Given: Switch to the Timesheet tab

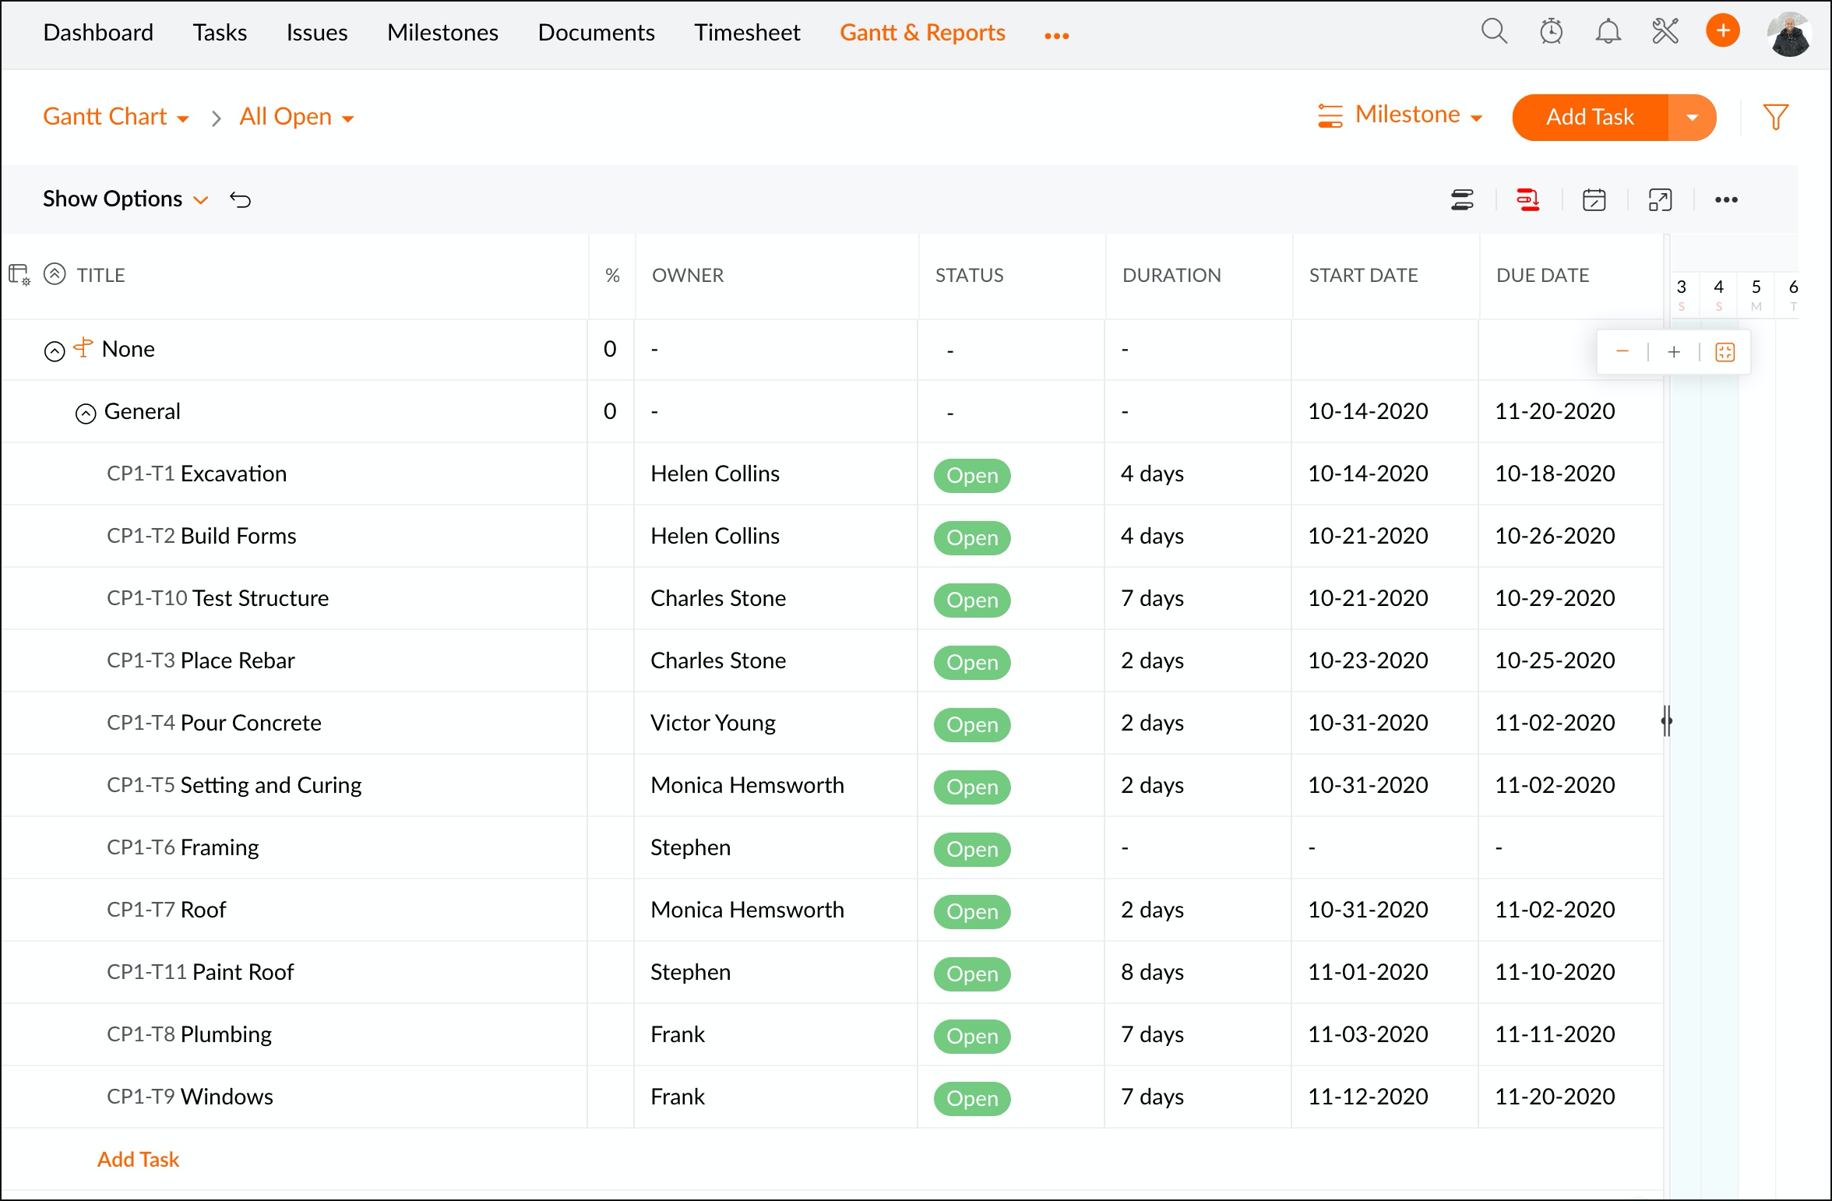Looking at the screenshot, I should tap(746, 33).
